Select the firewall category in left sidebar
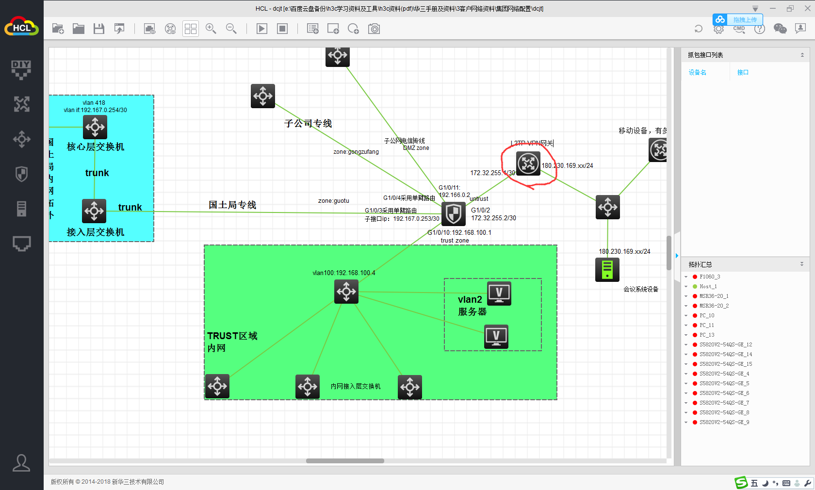Viewport: 815px width, 490px height. point(21,174)
